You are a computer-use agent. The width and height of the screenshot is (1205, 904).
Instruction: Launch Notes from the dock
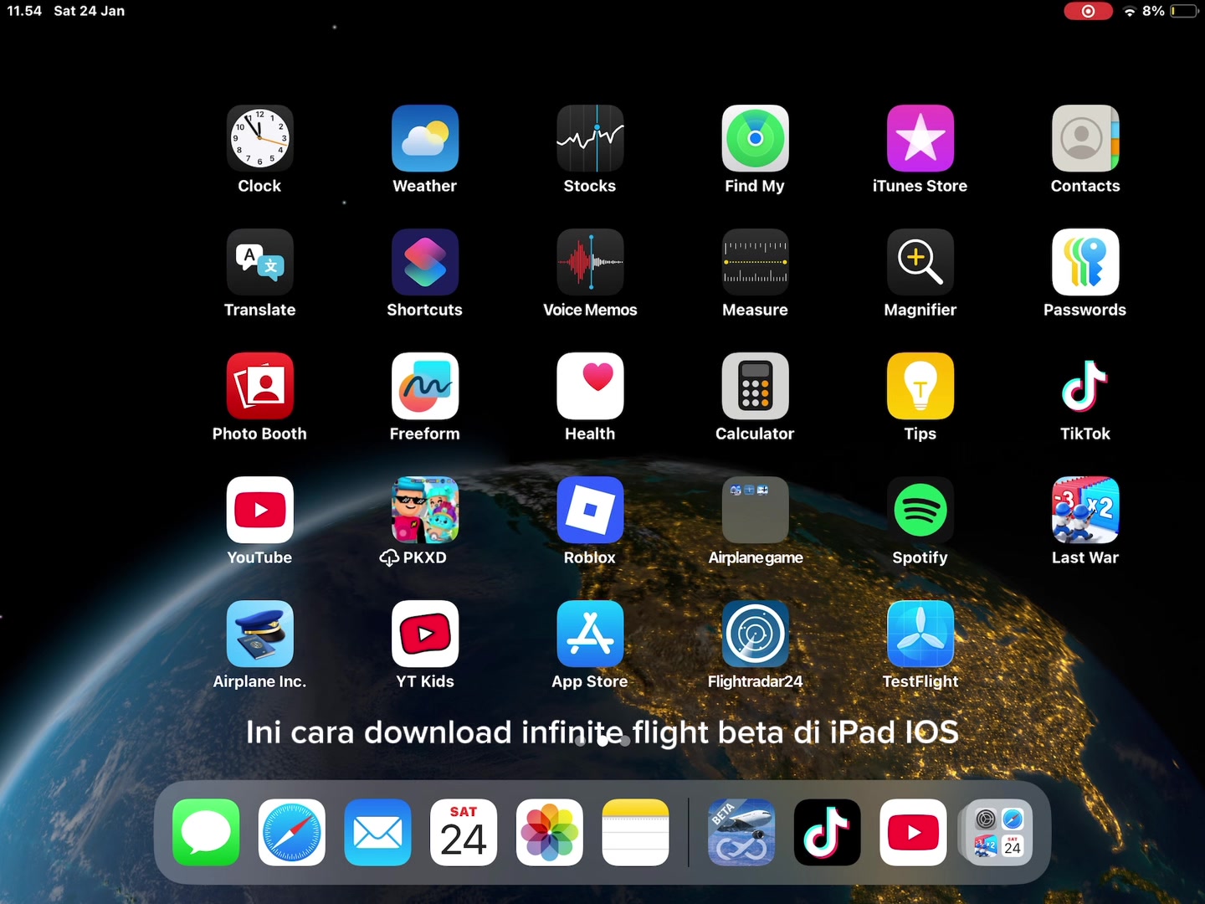[x=636, y=832]
